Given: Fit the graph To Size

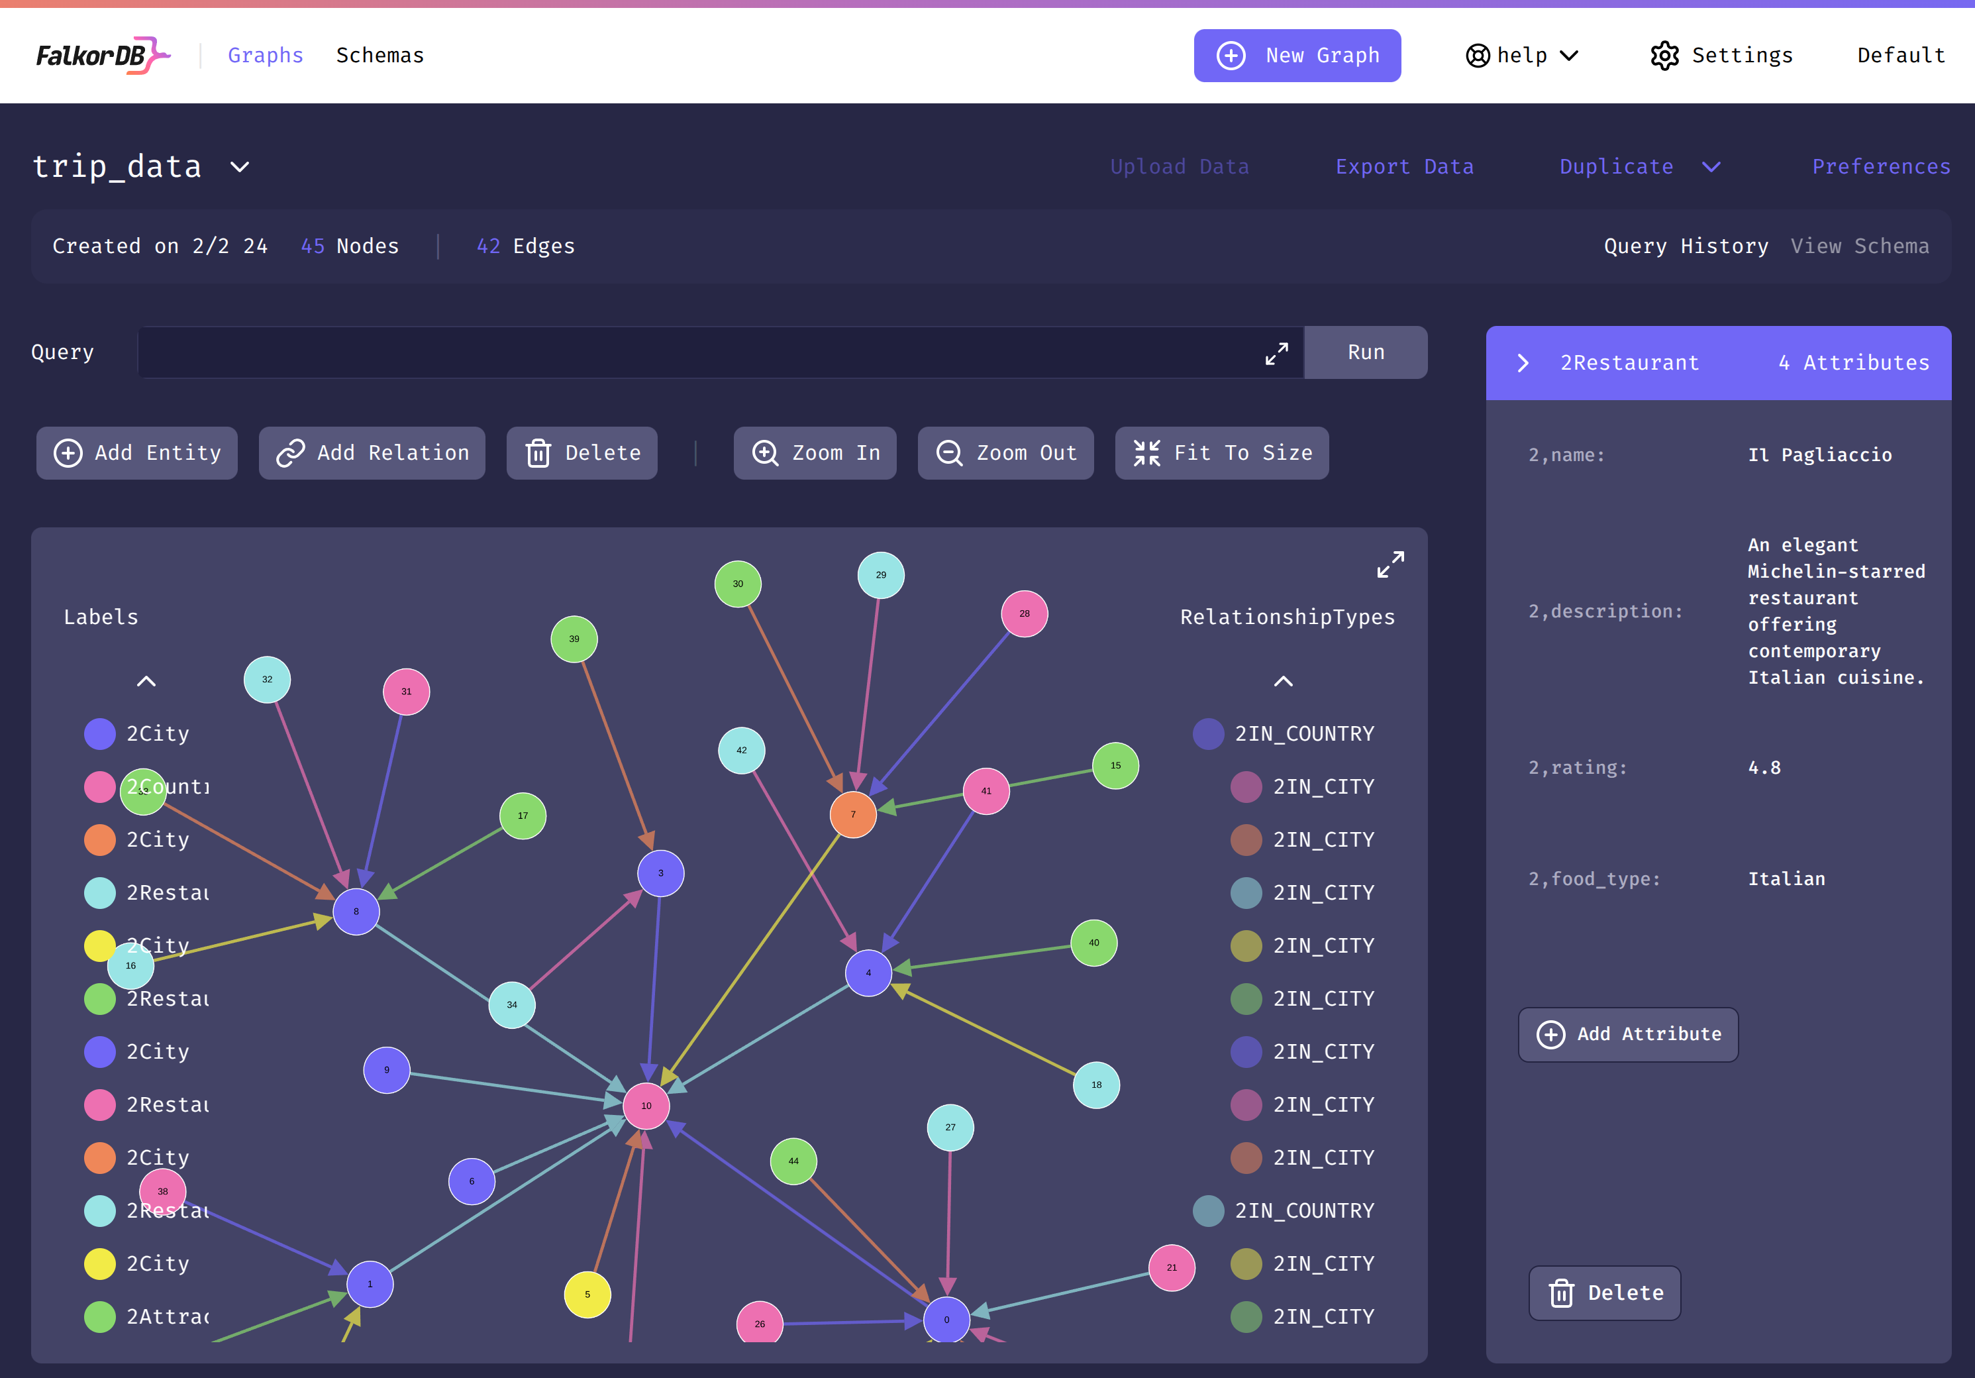Looking at the screenshot, I should pos(1221,453).
